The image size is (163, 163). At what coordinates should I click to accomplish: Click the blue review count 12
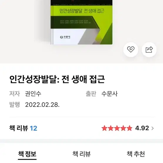[x=33, y=128]
